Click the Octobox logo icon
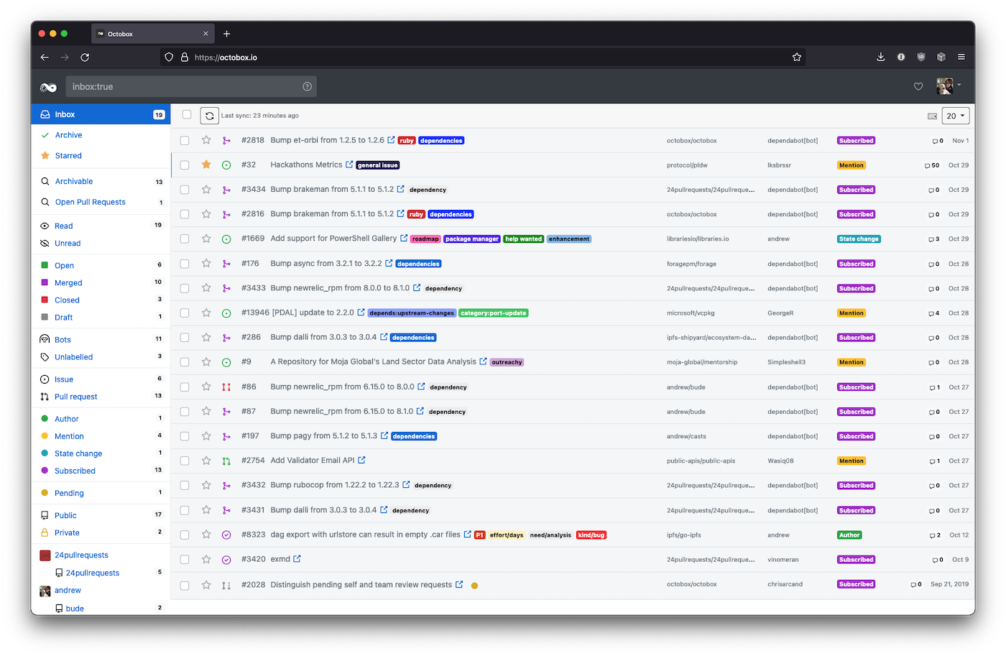The height and width of the screenshot is (656, 1006). [47, 86]
